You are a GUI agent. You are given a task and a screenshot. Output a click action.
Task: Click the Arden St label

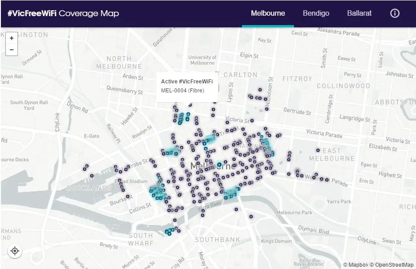[133, 77]
